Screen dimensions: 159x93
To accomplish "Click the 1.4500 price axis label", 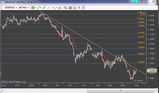I will click(x=151, y=15).
